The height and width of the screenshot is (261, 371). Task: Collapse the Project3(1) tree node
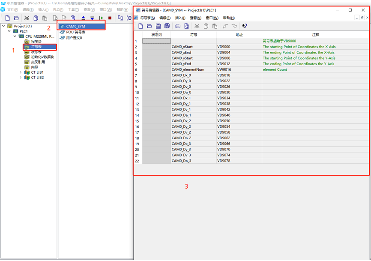point(3,26)
